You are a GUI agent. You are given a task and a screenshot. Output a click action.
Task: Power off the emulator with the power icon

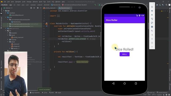152,7
